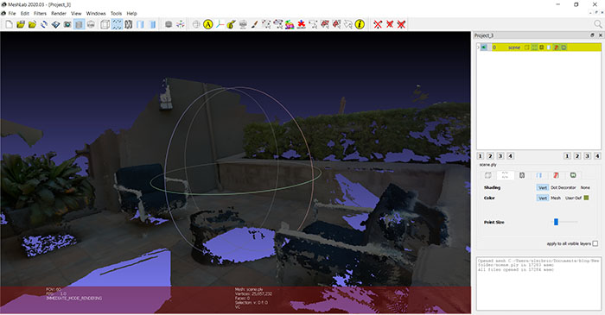605x315 pixels.
Task: Toggle scene layer red selection icon
Action: click(x=557, y=47)
